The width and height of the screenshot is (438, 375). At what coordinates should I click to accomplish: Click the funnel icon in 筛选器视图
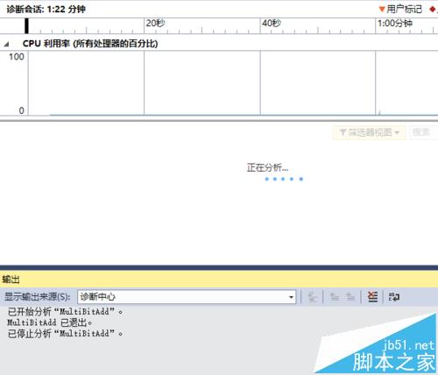pyautogui.click(x=343, y=132)
